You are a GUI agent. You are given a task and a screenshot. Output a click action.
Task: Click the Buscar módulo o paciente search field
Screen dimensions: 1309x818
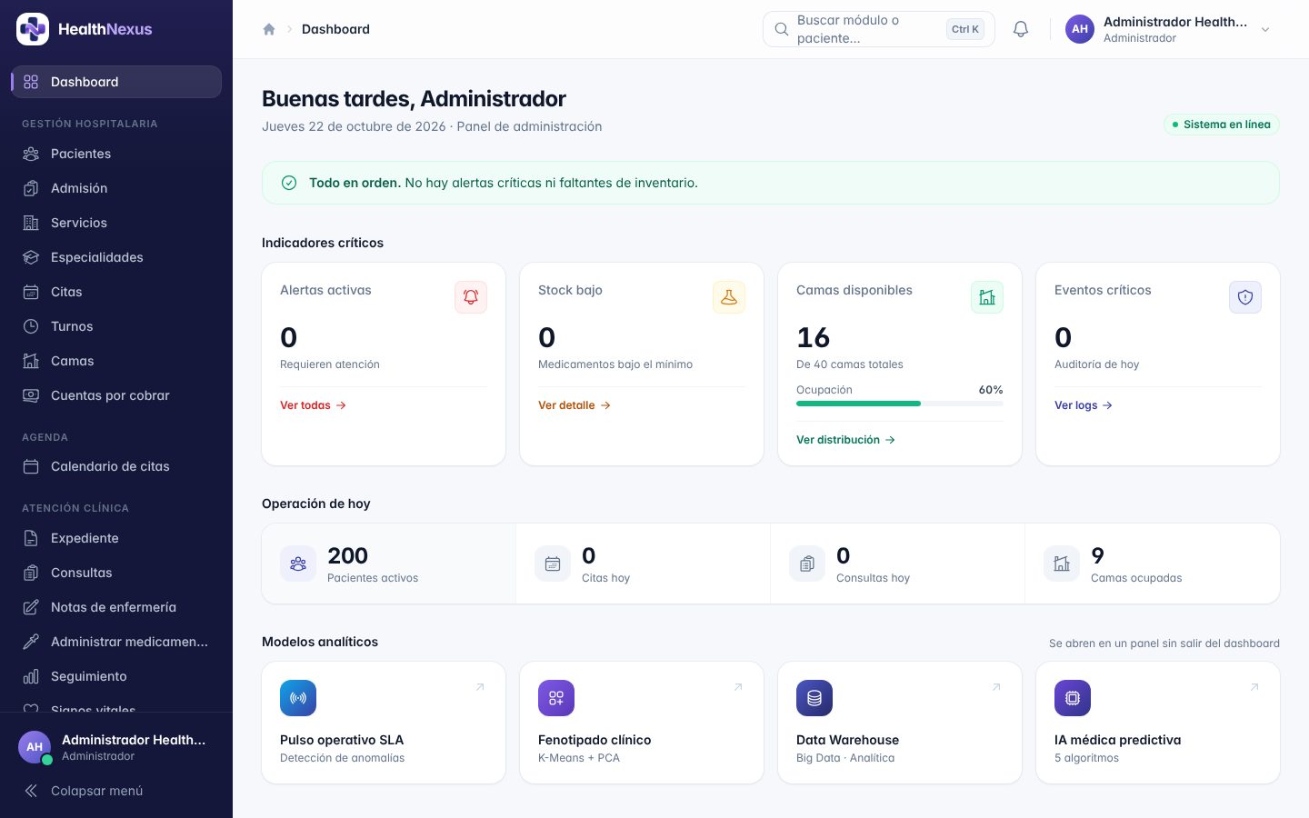[x=879, y=29]
